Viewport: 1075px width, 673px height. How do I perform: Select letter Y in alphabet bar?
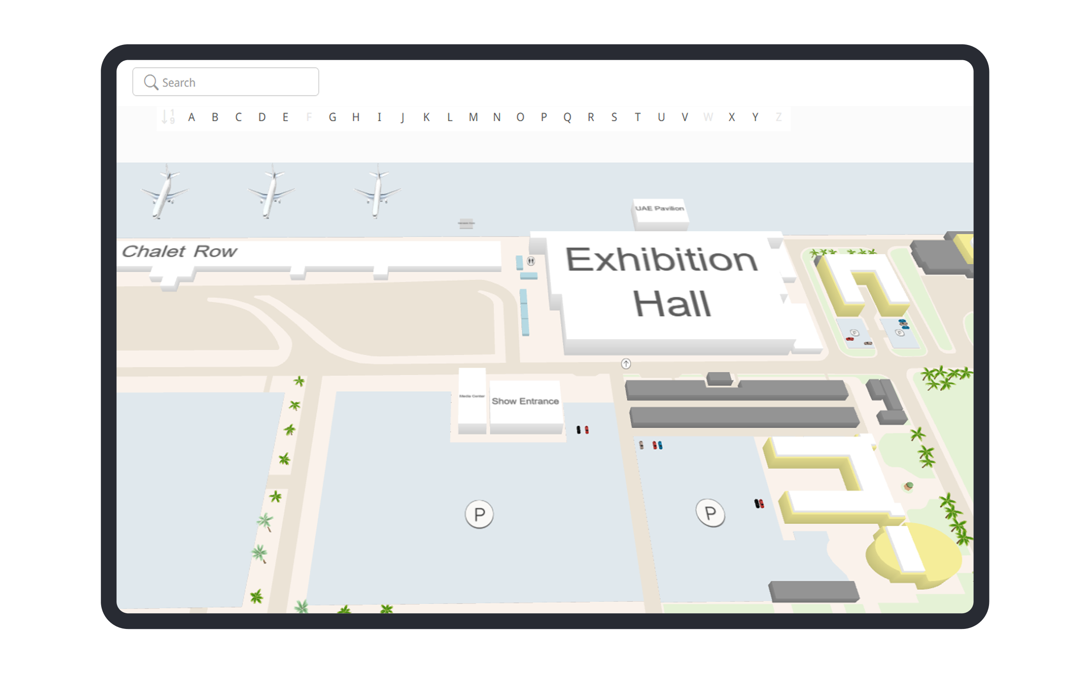(755, 117)
